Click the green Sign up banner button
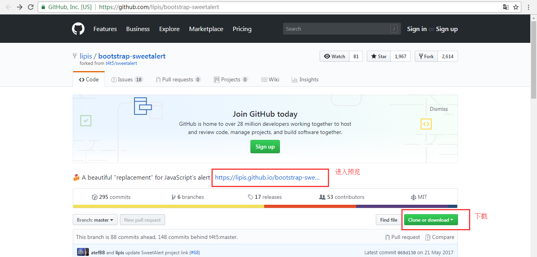The height and width of the screenshot is (257, 537). 265,147
